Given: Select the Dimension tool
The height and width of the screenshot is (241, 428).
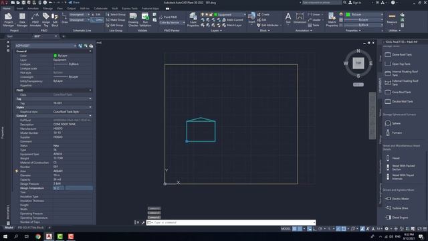Looking at the screenshot, I should [300, 18].
